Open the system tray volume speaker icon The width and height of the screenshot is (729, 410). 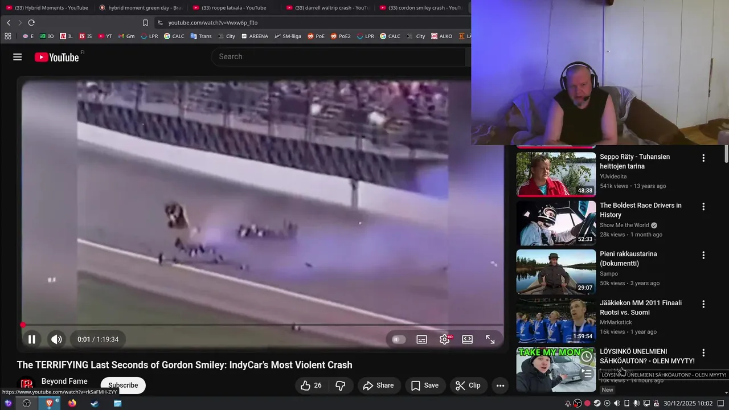(616, 403)
